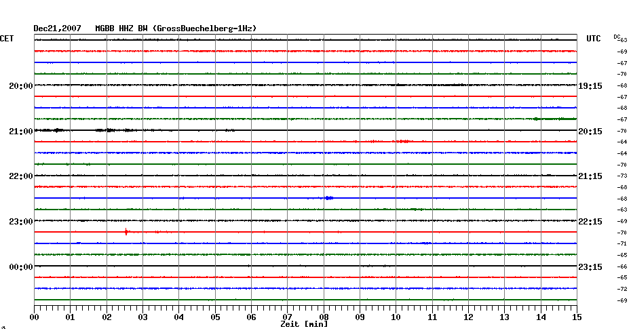Click the DC value -66 beside 23:15

(x=622, y=267)
